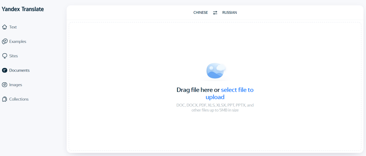
Task: Choose the CHINESE source language
Action: pos(201,13)
